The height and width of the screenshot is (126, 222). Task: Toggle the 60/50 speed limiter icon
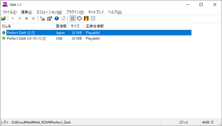(x=73, y=18)
